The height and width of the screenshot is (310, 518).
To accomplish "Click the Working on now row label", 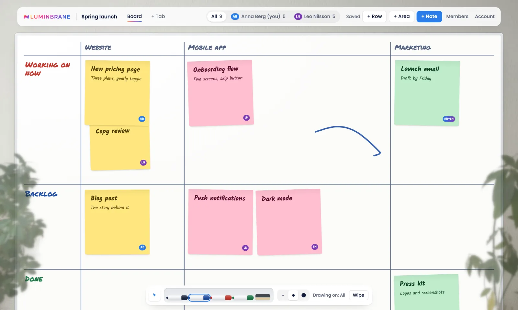I will point(48,69).
